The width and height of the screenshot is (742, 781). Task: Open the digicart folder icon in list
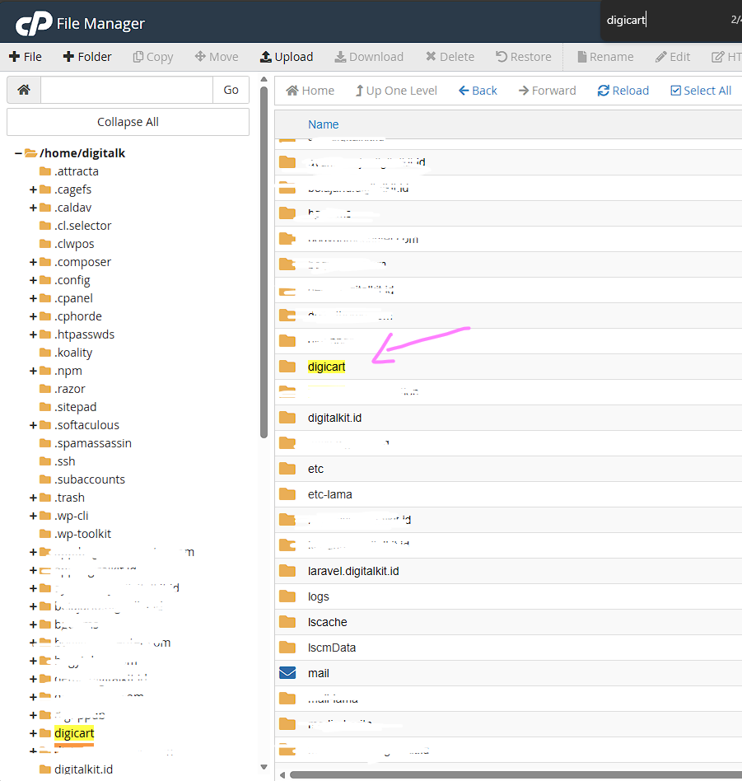point(287,367)
